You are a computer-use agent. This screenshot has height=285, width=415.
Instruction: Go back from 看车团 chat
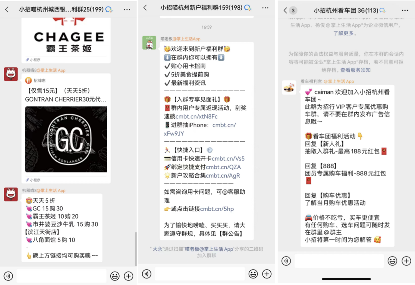coord(285,11)
